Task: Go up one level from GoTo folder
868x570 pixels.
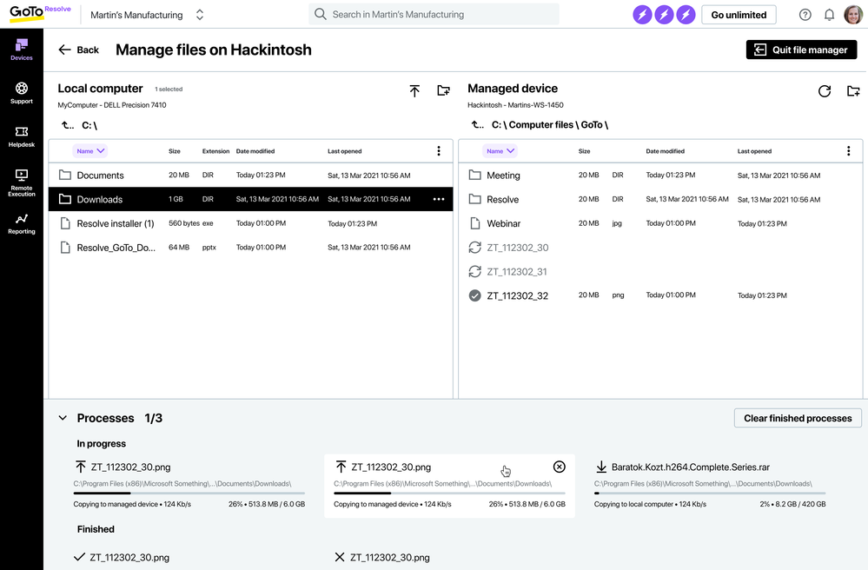Action: 478,124
